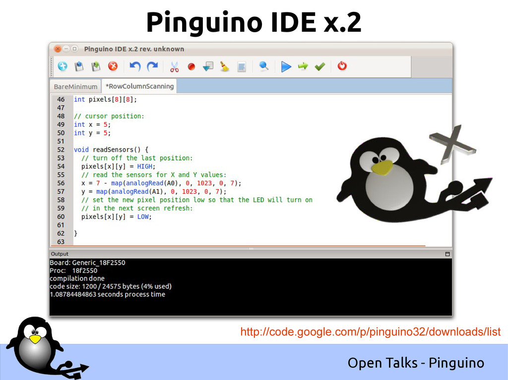The height and width of the screenshot is (380, 508).
Task: Click the toolbar drag handle grip
Action: pos(51,67)
